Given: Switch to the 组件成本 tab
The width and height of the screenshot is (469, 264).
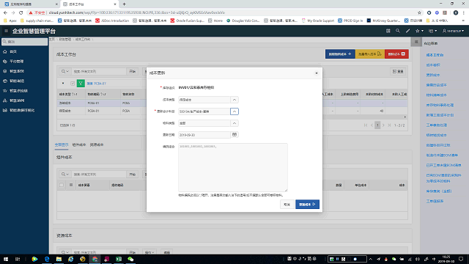Looking at the screenshot, I should (x=79, y=145).
